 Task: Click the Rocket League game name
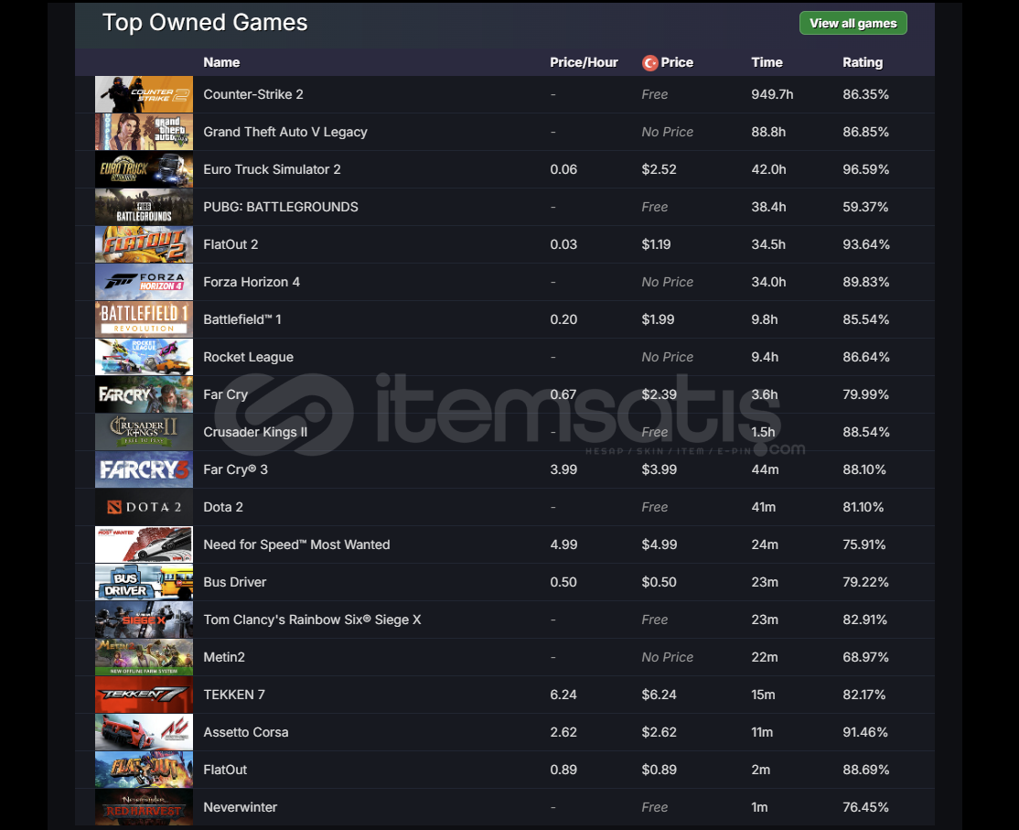click(248, 357)
